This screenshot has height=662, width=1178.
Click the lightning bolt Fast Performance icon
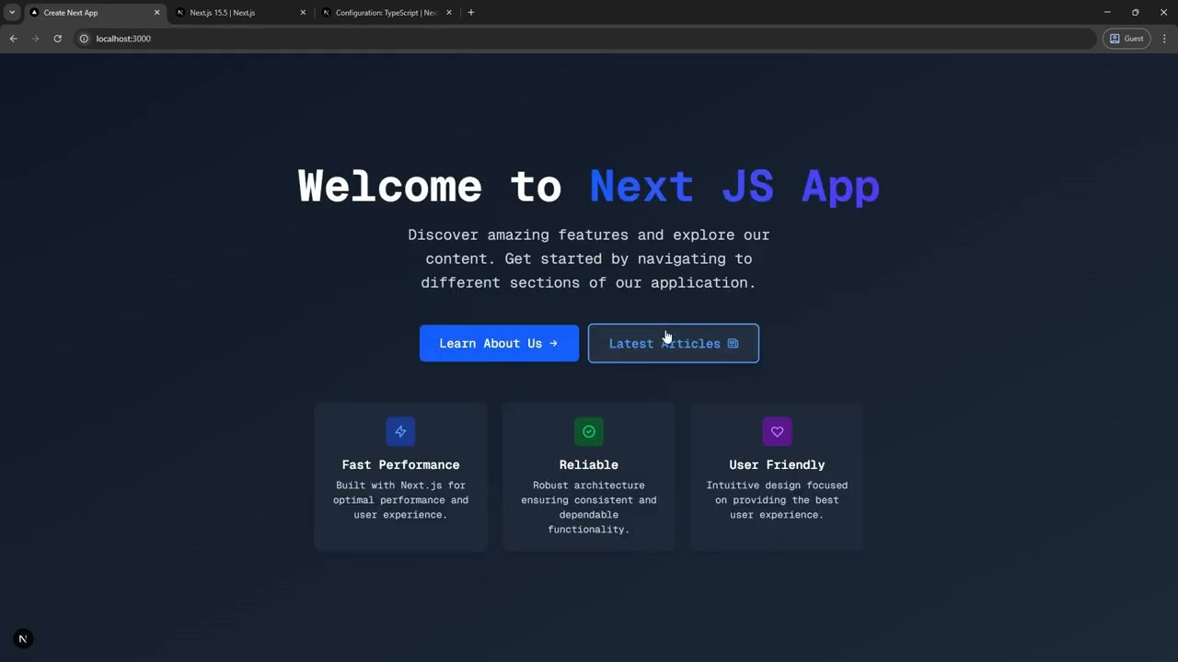coord(400,431)
